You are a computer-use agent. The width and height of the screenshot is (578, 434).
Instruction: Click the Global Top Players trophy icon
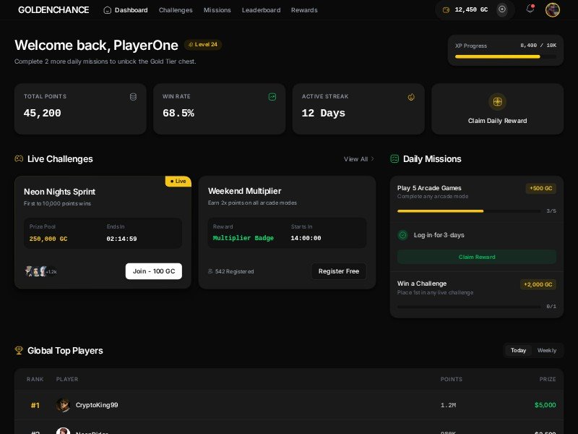(x=19, y=350)
